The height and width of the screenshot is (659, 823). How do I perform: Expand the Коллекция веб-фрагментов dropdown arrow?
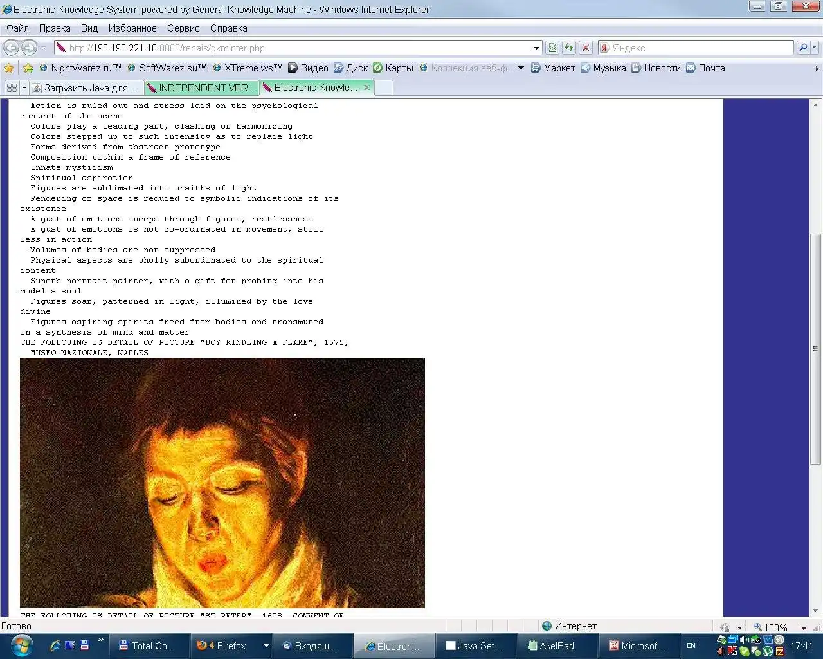click(x=521, y=68)
